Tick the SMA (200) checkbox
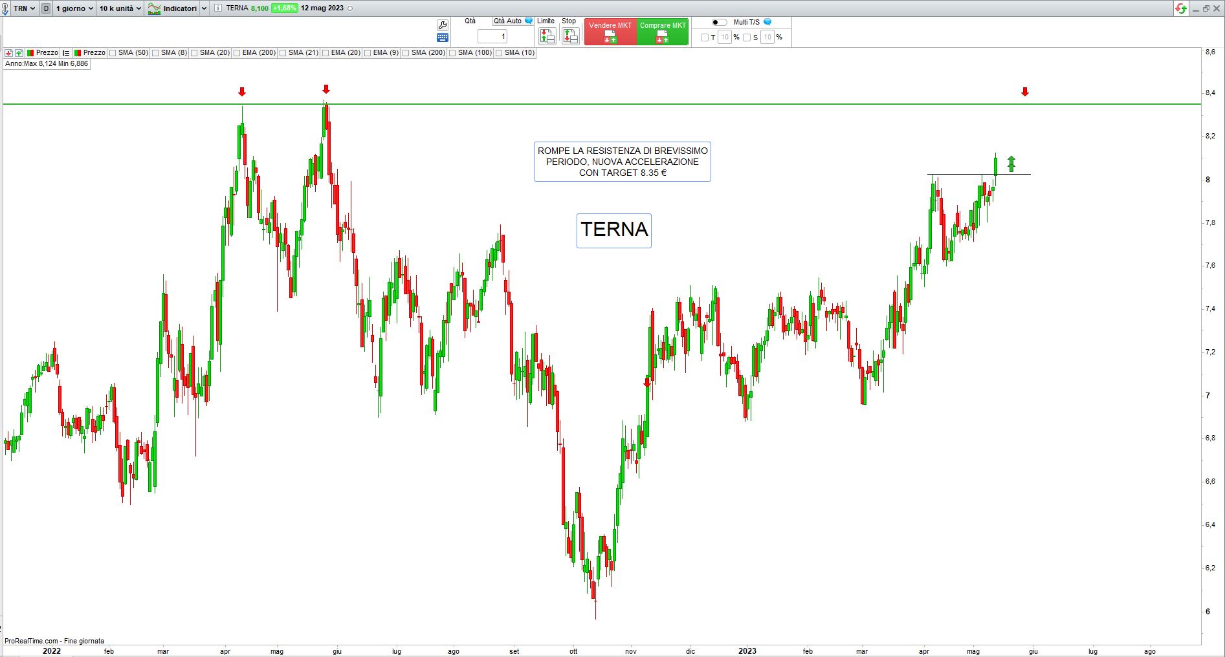The width and height of the screenshot is (1225, 657). (x=406, y=53)
